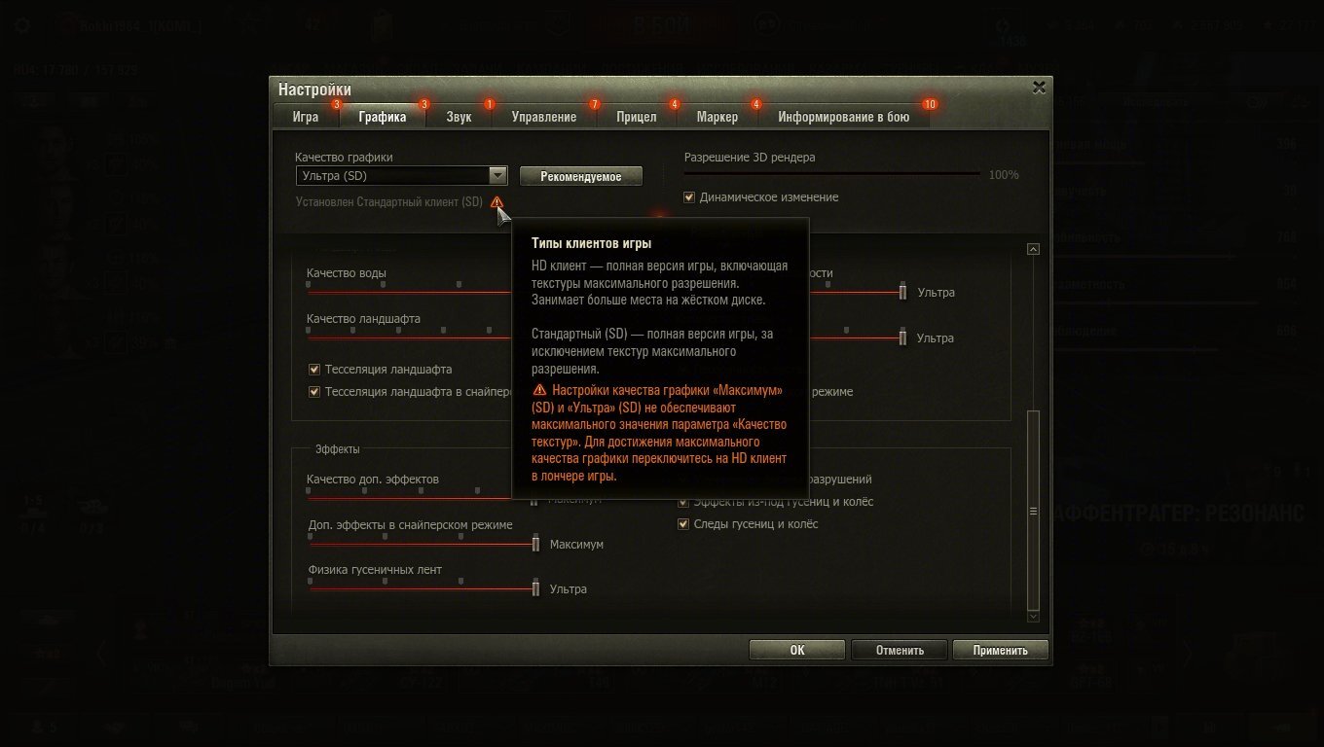
Task: Click the vertical scrollbar thumb in settings
Action: [1033, 510]
